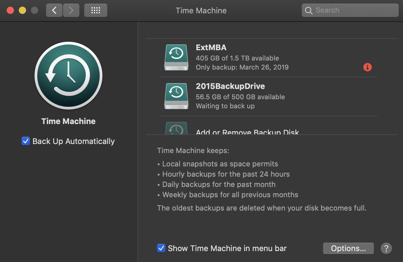Select the ExtMBA backup disk icon
Viewport: 403px width, 262px height.
[x=176, y=57]
